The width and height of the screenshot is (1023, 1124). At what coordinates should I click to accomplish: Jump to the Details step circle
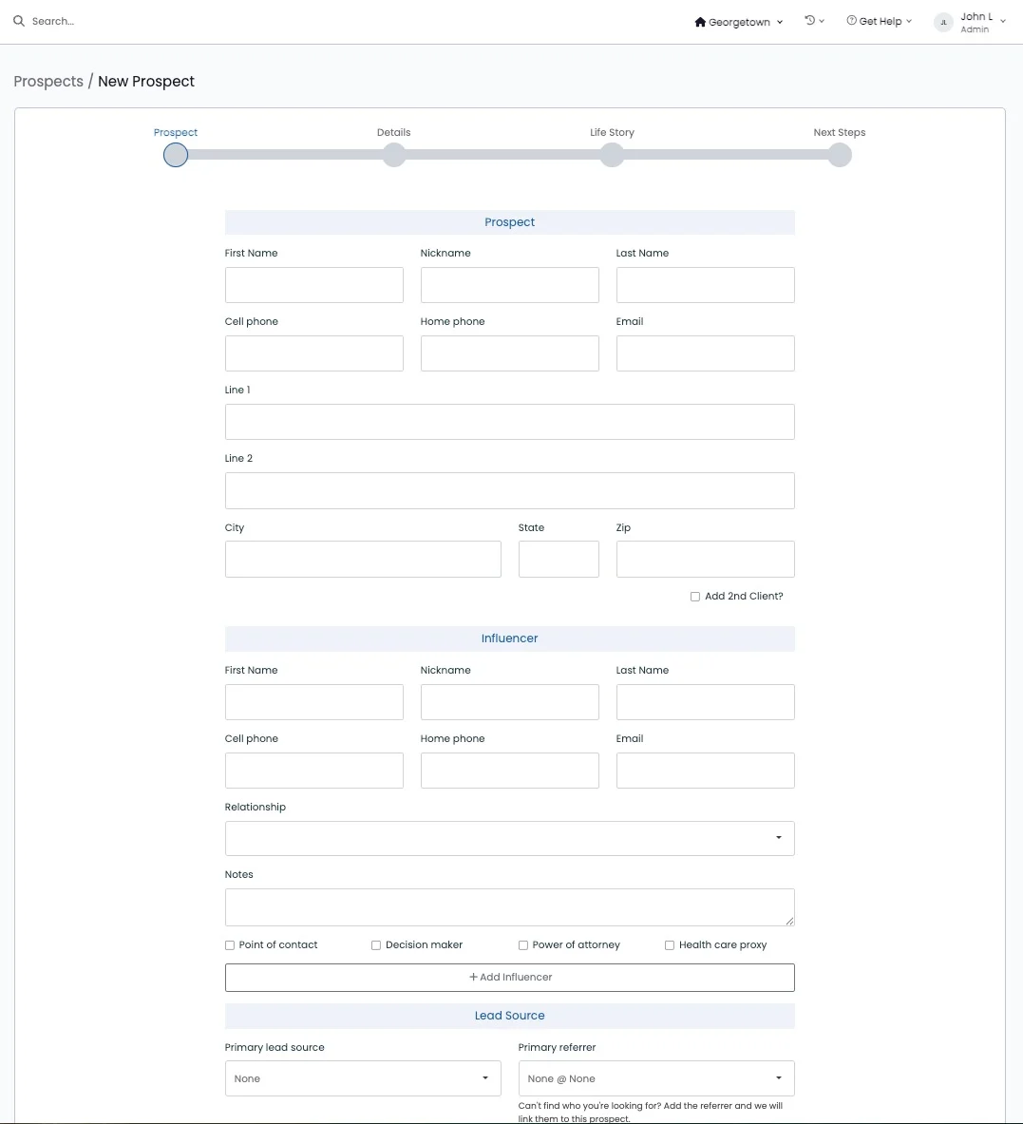tap(394, 155)
